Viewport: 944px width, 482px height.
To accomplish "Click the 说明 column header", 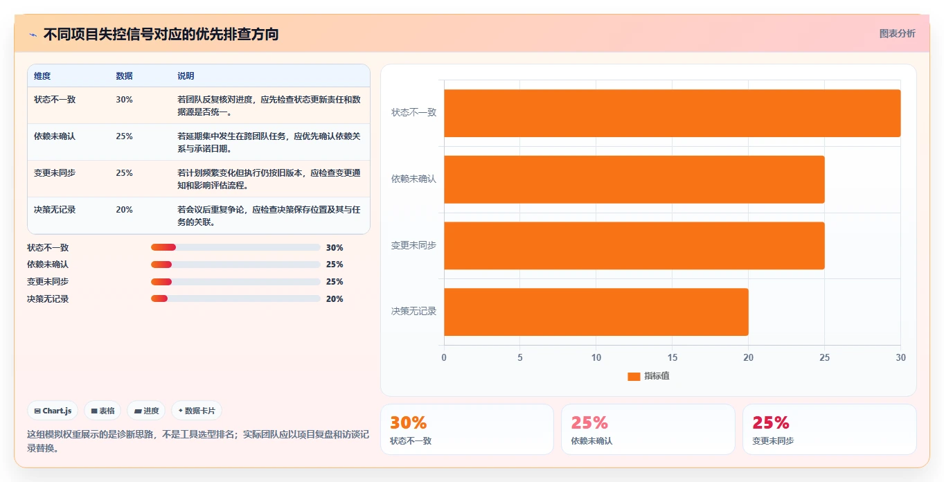I will click(186, 76).
